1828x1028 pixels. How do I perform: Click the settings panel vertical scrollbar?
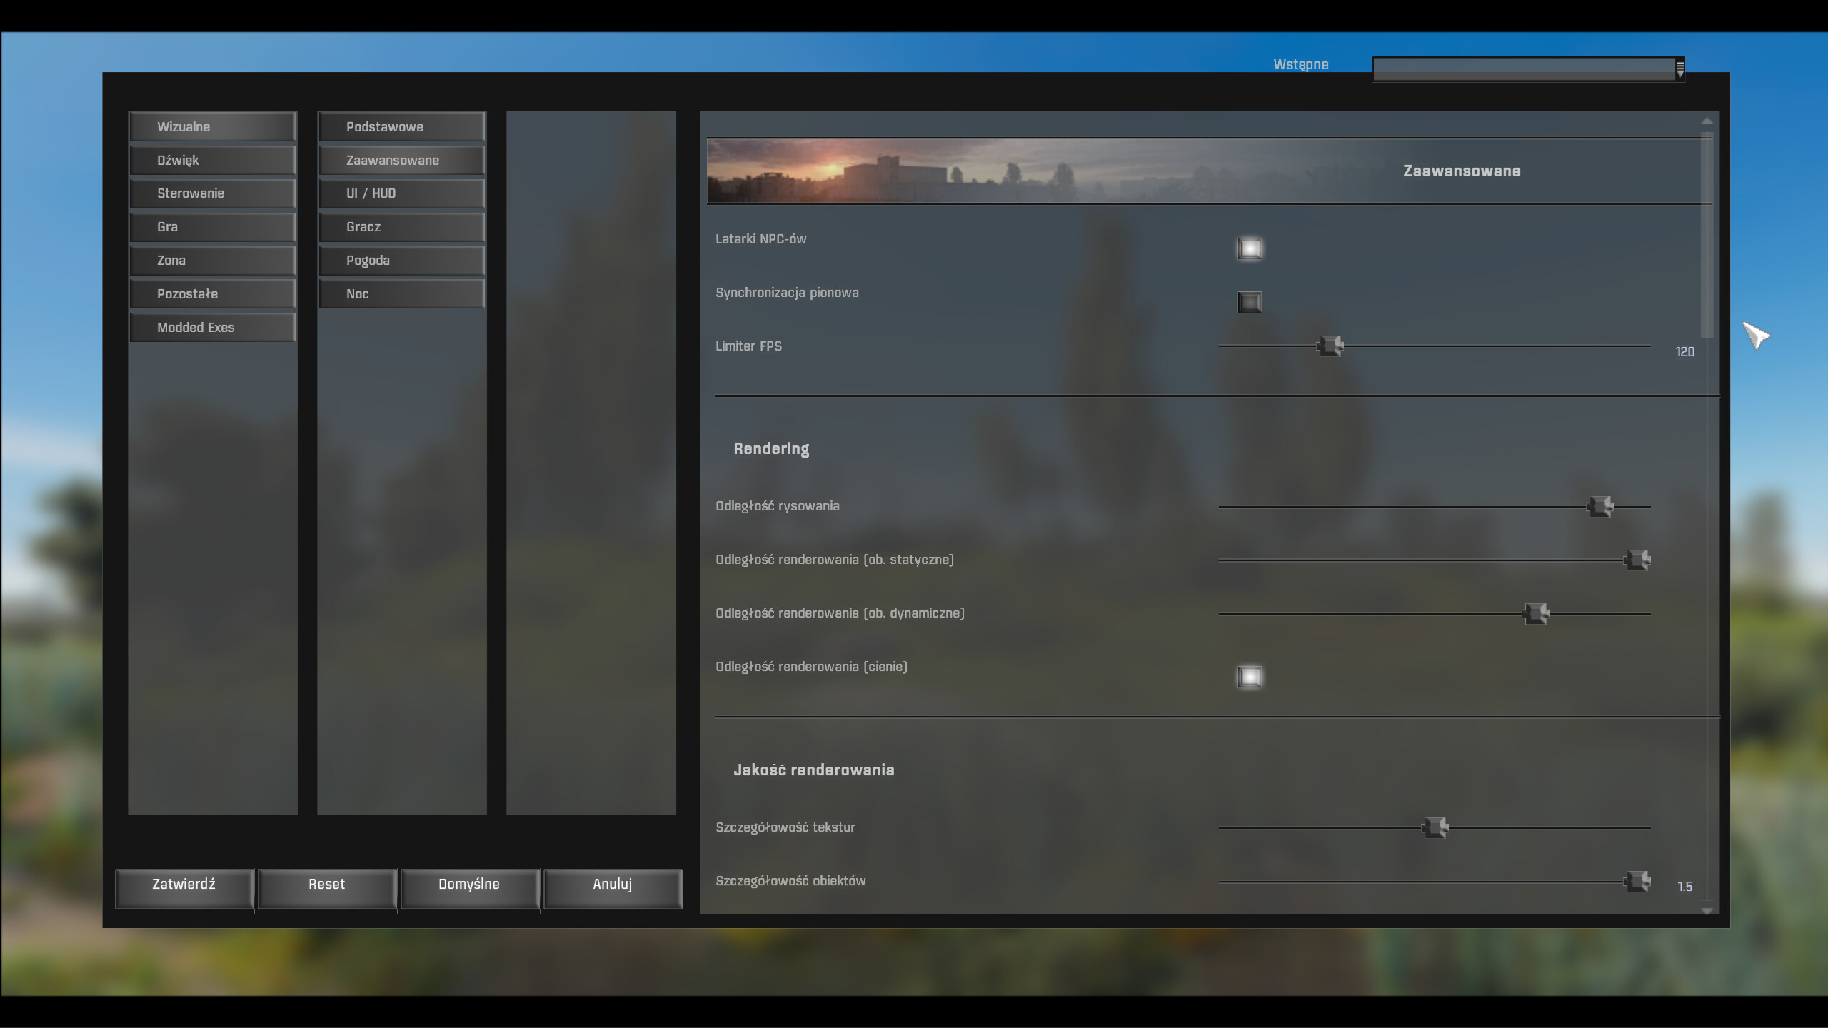(x=1707, y=236)
